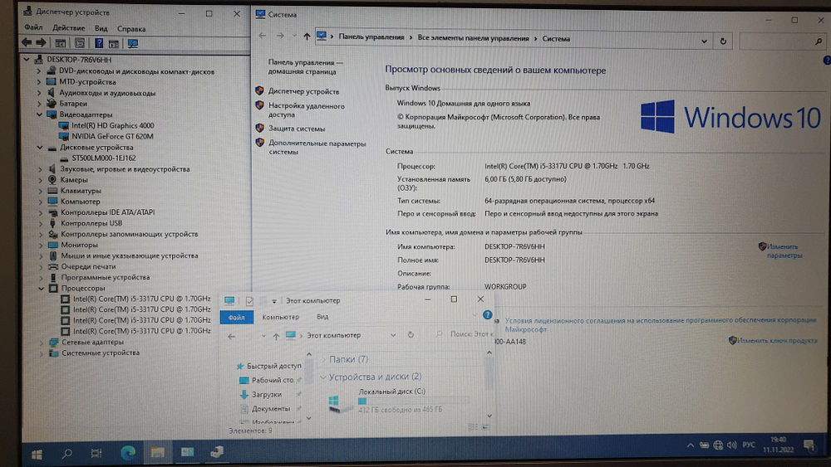Expand Аудиовходы и аудиовыходы node
The height and width of the screenshot is (467, 831).
click(x=38, y=93)
